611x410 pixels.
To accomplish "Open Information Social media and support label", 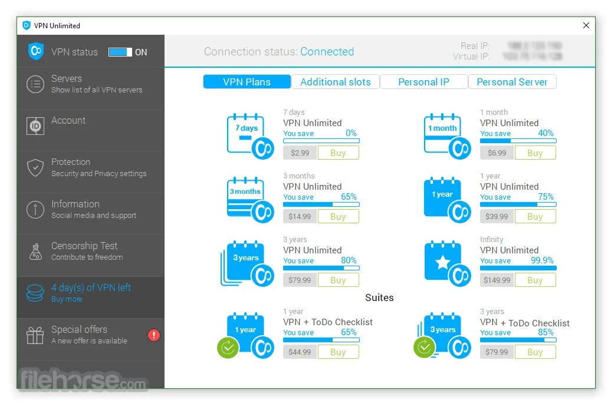I will [x=94, y=210].
